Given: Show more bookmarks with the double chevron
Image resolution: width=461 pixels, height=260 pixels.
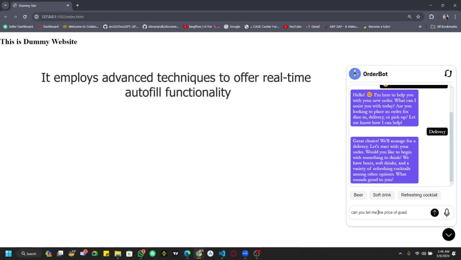Looking at the screenshot, I should [x=420, y=26].
